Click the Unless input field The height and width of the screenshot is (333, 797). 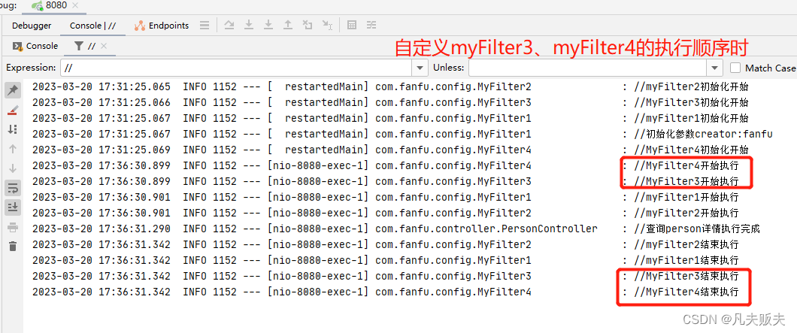[588, 68]
